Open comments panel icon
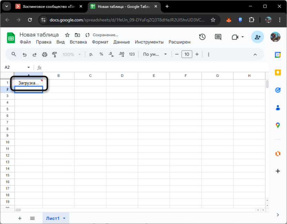Screen dimensions: 287x224 click(218, 37)
